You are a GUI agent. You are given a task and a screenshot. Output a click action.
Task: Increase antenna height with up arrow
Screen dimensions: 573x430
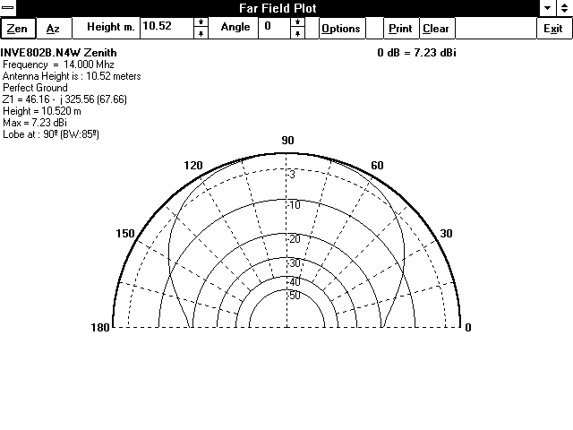[x=201, y=22]
